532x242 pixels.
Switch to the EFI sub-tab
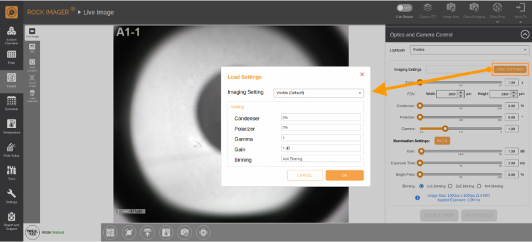tap(33, 48)
